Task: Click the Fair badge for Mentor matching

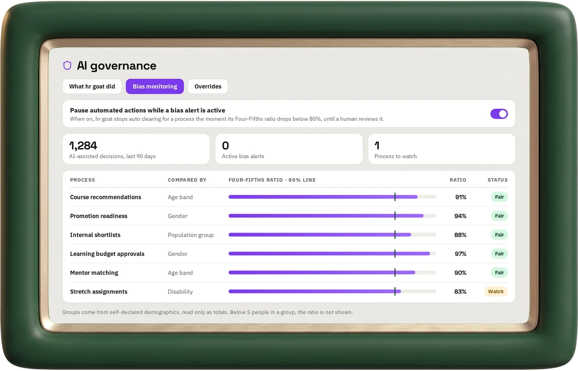Action: [x=499, y=273]
